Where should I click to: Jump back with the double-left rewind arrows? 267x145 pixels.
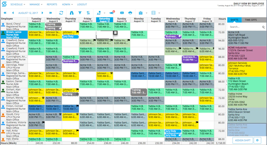click(5, 13)
